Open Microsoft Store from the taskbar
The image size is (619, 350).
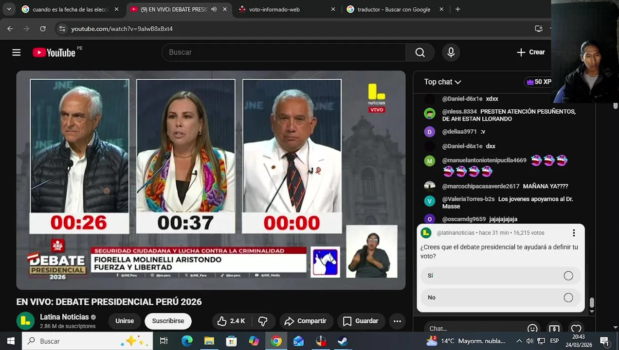[x=232, y=341]
